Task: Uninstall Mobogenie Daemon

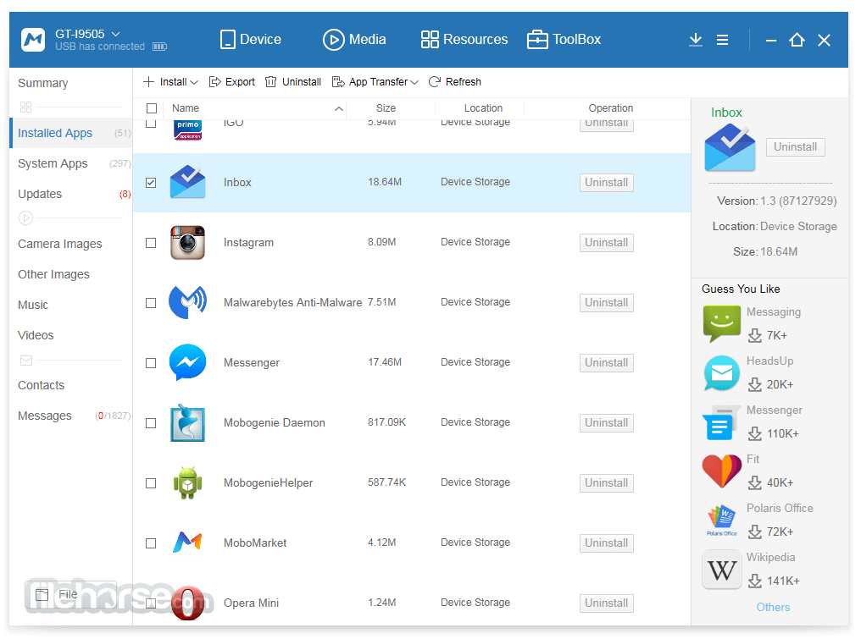Action: click(606, 423)
